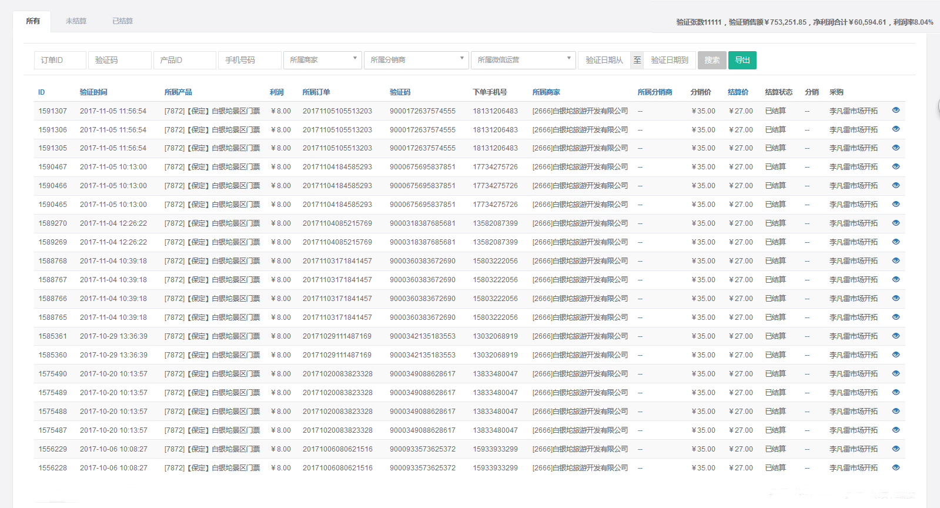View details eye icon for row 1575490
940x508 pixels.
point(896,373)
